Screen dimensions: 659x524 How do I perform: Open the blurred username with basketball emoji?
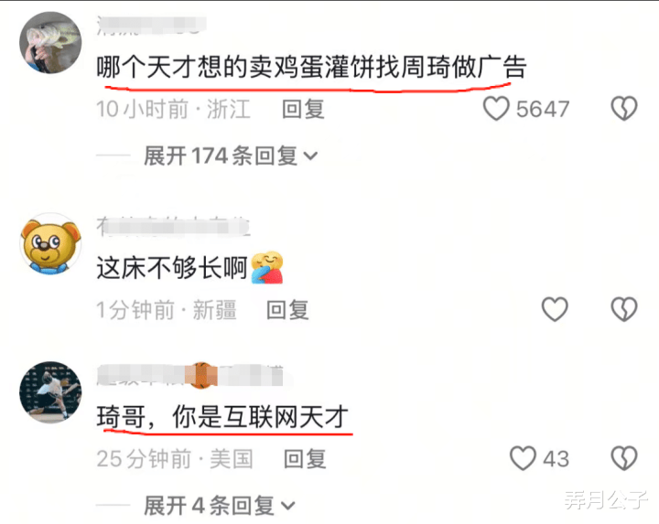(x=190, y=375)
